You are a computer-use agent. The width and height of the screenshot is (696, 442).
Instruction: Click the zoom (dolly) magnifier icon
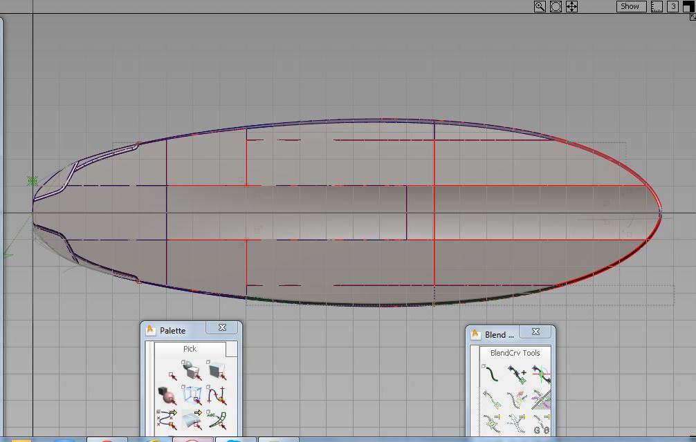(x=540, y=6)
